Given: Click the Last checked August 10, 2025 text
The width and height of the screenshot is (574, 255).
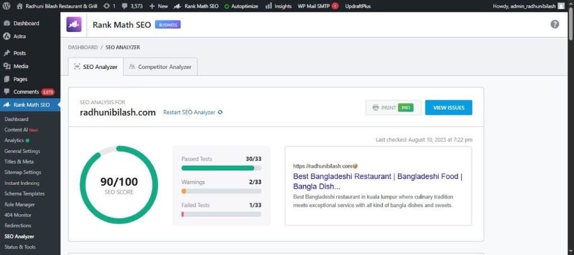Looking at the screenshot, I should coord(424,140).
